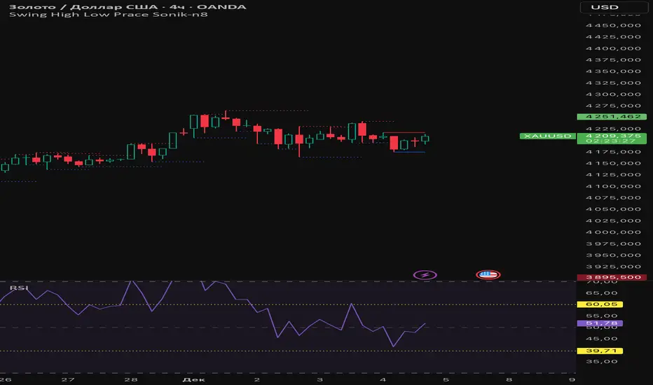653x385 pixels.
Task: Click the 27 date label on time axis
Action: click(x=68, y=379)
